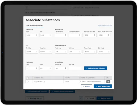Click the edit icon for Arsenic row
Viewport: 137px width, 105px height.
(108, 82)
